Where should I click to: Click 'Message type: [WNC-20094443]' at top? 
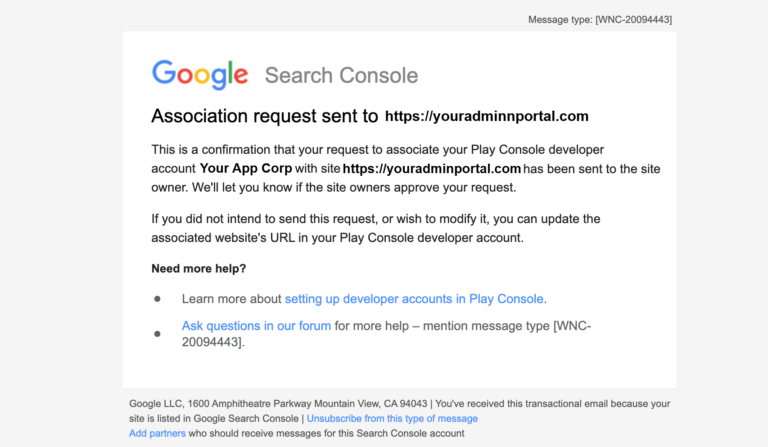click(600, 20)
